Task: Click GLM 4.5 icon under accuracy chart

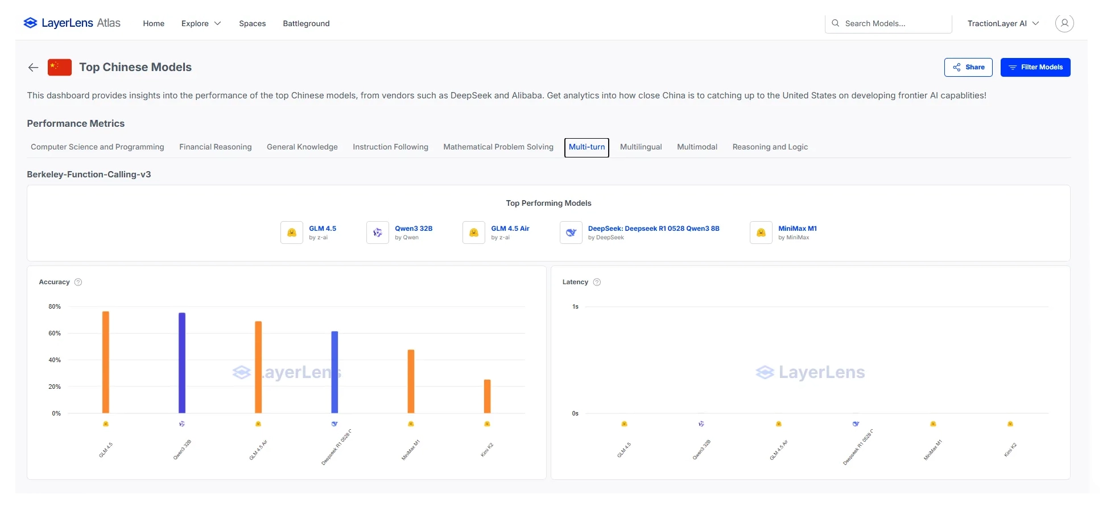Action: pos(106,424)
